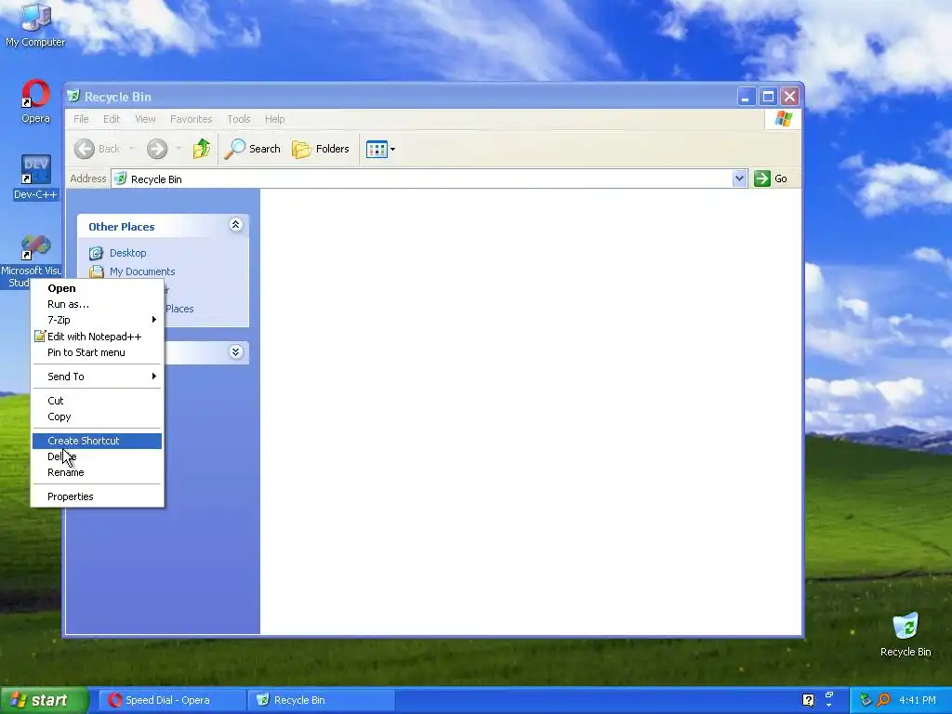Screen dimensions: 952x714
Task: Click the Forward arrow in toolbar
Action: coord(157,149)
